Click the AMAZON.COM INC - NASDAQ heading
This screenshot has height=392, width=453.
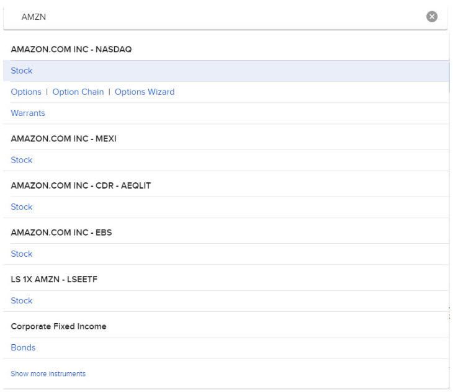(x=71, y=50)
